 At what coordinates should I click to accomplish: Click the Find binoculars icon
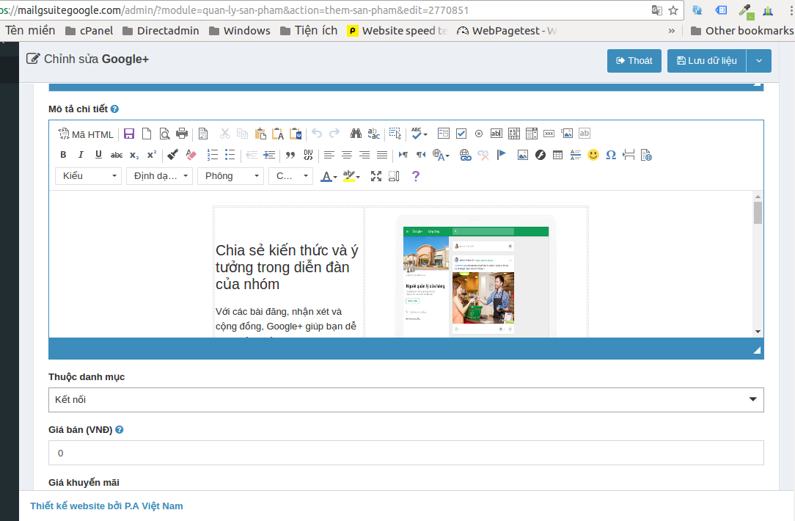click(x=356, y=134)
